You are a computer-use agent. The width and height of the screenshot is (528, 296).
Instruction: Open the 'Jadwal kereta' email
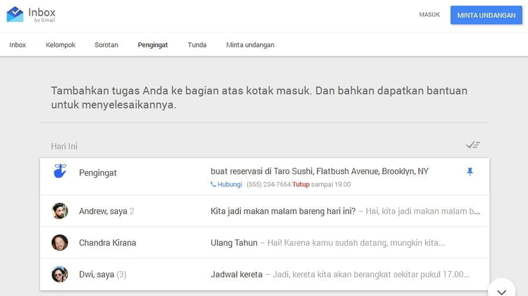click(x=236, y=274)
